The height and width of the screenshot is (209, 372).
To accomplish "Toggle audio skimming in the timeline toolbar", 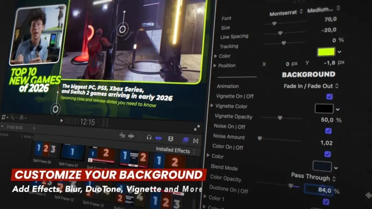I will (x=131, y=136).
